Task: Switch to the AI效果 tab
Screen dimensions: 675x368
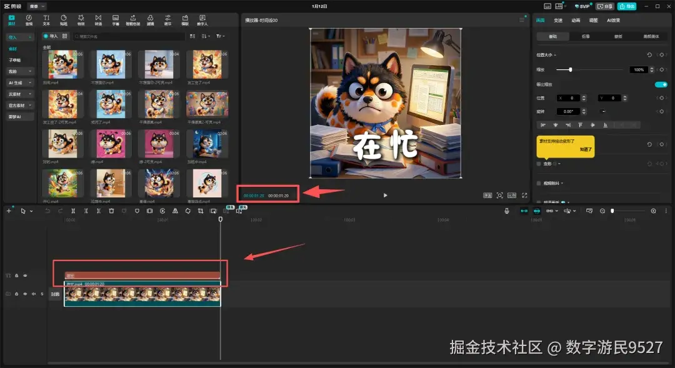Action: click(x=614, y=20)
